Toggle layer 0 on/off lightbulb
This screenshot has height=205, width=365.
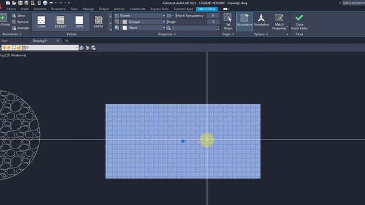(x=4, y=48)
